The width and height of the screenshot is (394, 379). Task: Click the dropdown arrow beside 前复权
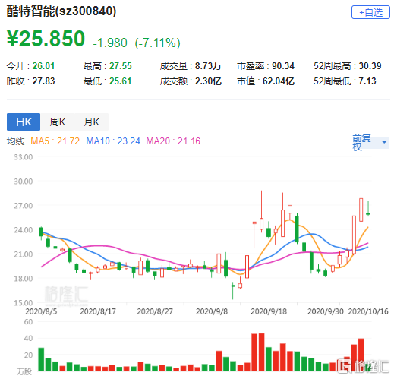[x=384, y=142]
